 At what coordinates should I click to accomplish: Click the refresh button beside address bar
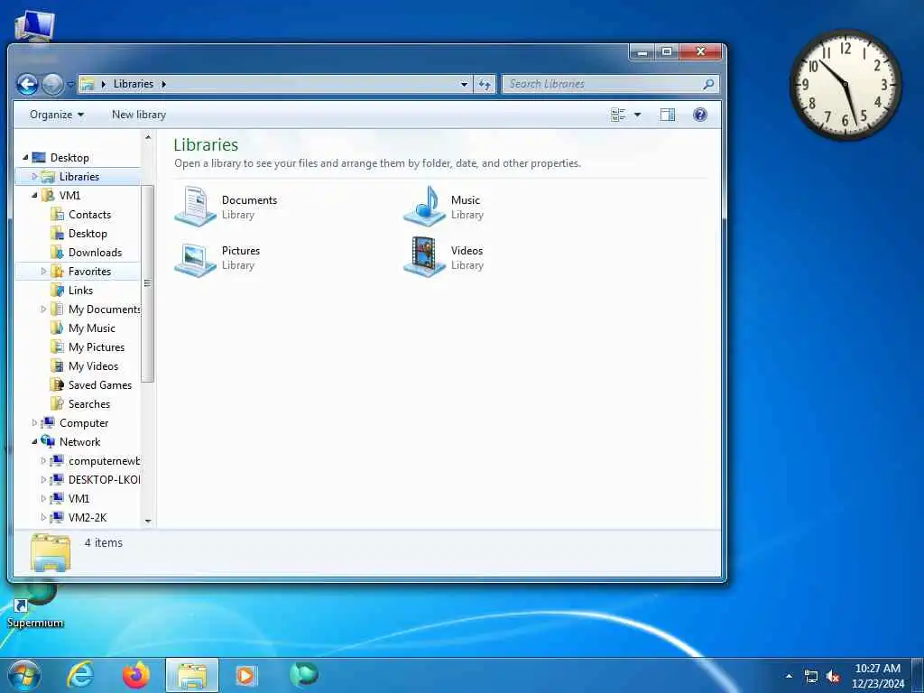(485, 84)
